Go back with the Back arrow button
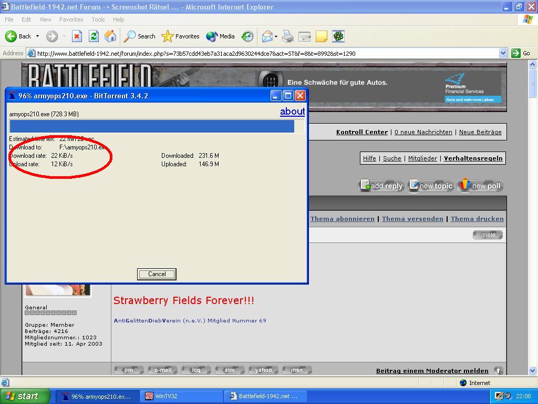 pyautogui.click(x=18, y=36)
